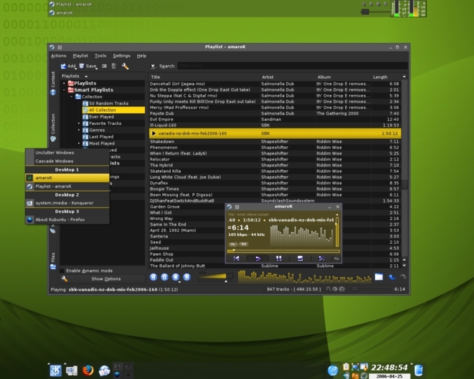The image size is (474, 379).
Task: Expand the Playlists tree folder
Action: pyautogui.click(x=64, y=83)
